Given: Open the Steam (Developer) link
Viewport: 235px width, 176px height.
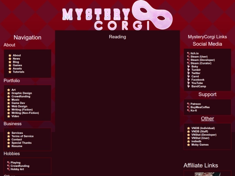Looking at the screenshot, I should [202, 60].
